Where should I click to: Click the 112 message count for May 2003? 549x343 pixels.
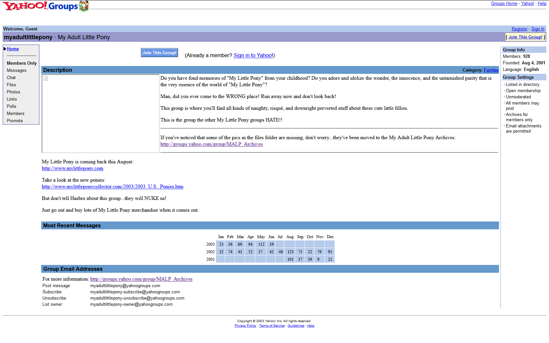point(261,244)
